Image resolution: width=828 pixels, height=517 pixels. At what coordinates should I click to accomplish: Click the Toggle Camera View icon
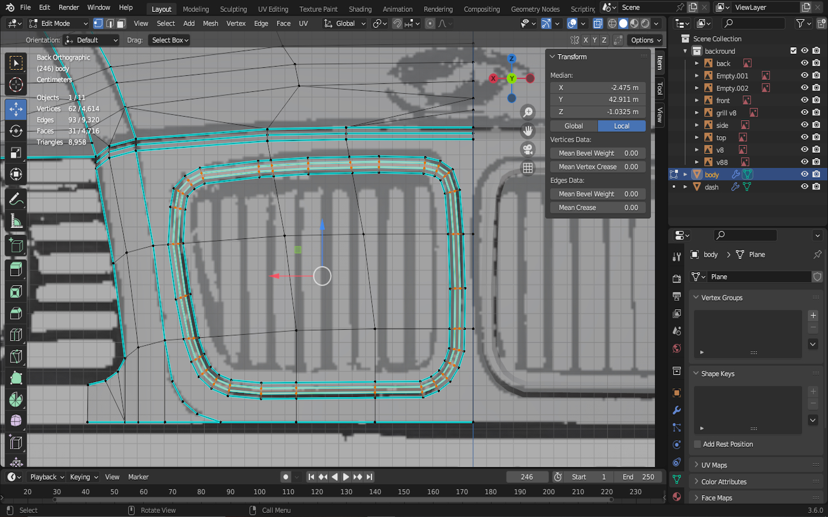(x=527, y=149)
